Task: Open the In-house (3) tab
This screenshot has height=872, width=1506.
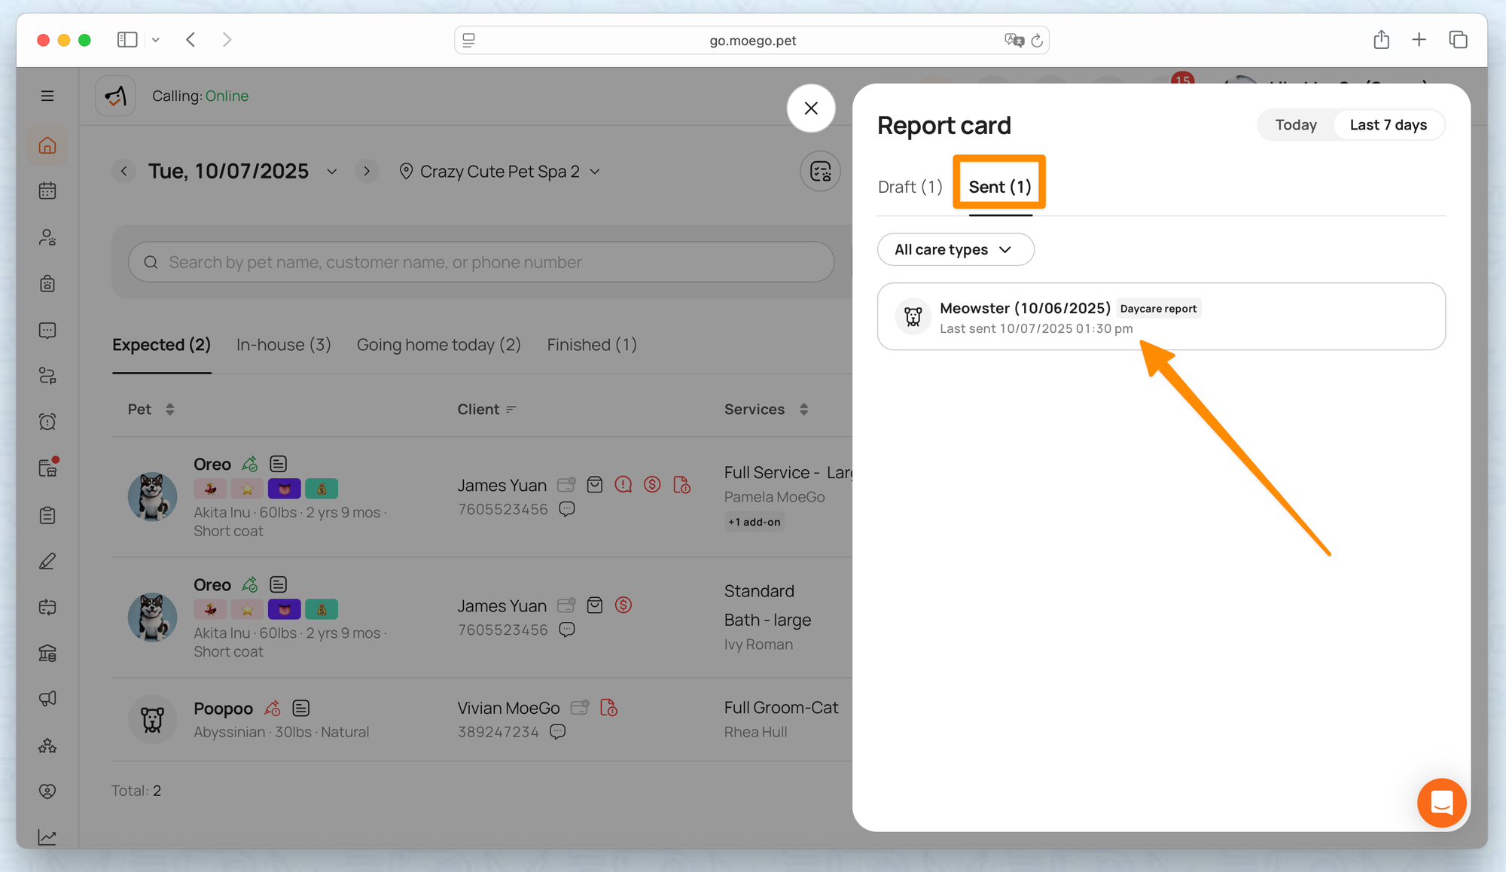Action: [283, 345]
